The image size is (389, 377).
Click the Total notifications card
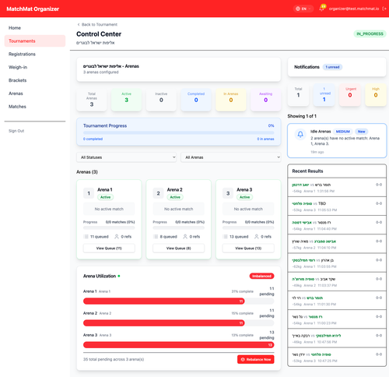point(298,95)
